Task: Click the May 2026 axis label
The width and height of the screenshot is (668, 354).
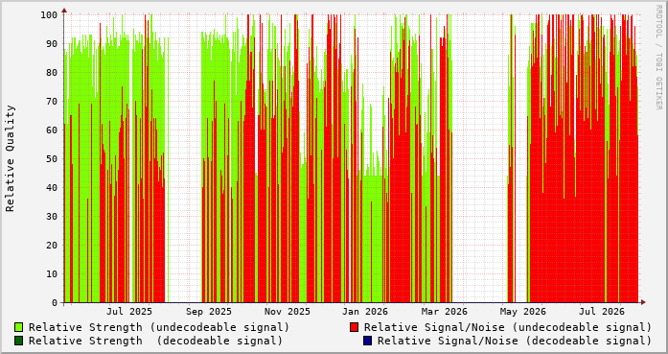Action: point(522,312)
